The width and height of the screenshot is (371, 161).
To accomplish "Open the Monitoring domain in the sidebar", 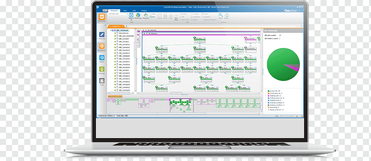I will click(102, 47).
